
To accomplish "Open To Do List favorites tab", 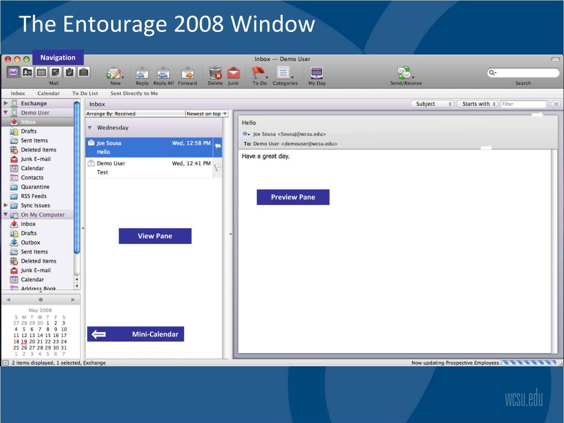I will point(85,94).
